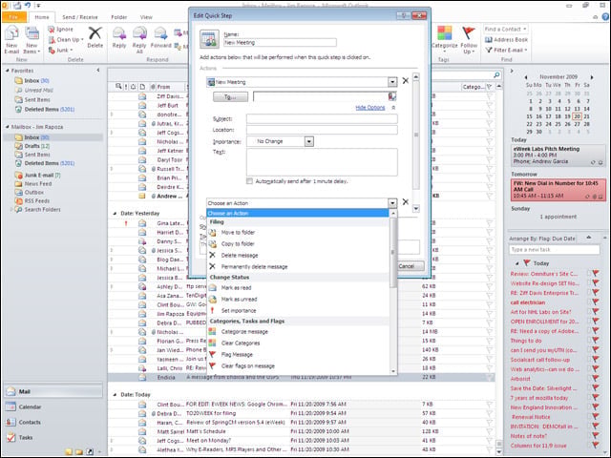Open the Calendar navigation button
The width and height of the screenshot is (611, 458).
(x=53, y=407)
